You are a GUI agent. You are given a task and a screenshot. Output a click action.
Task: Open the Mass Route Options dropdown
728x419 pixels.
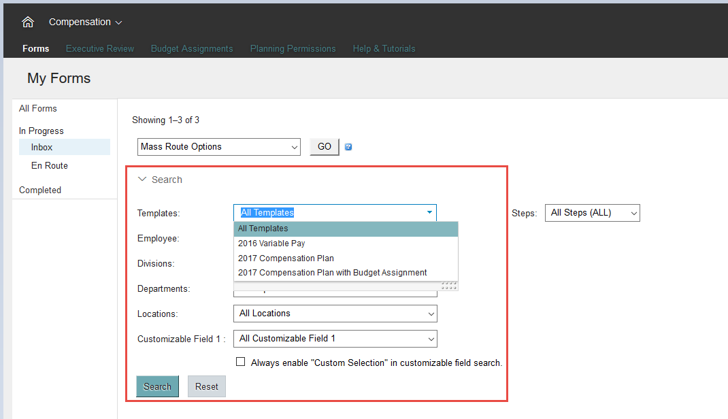(218, 147)
